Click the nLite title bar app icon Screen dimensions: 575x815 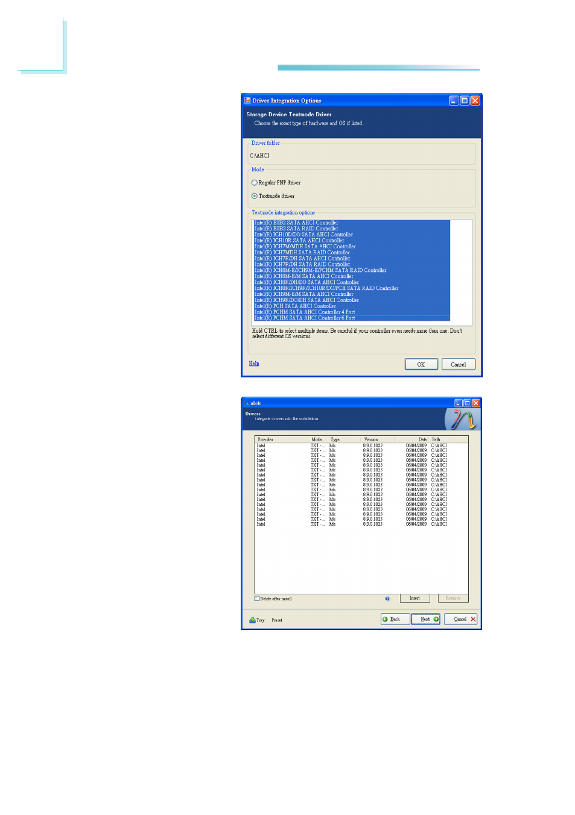coord(247,403)
